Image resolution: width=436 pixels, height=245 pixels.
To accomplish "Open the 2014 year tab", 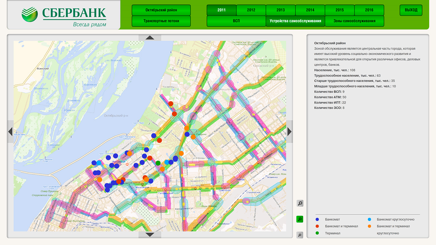I will click(x=310, y=10).
